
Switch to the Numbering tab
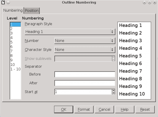(13, 10)
